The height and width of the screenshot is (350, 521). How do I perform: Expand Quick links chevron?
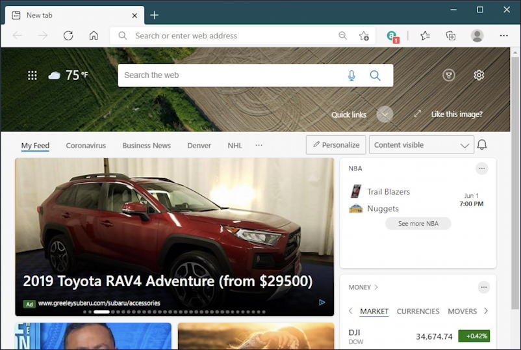tap(385, 114)
